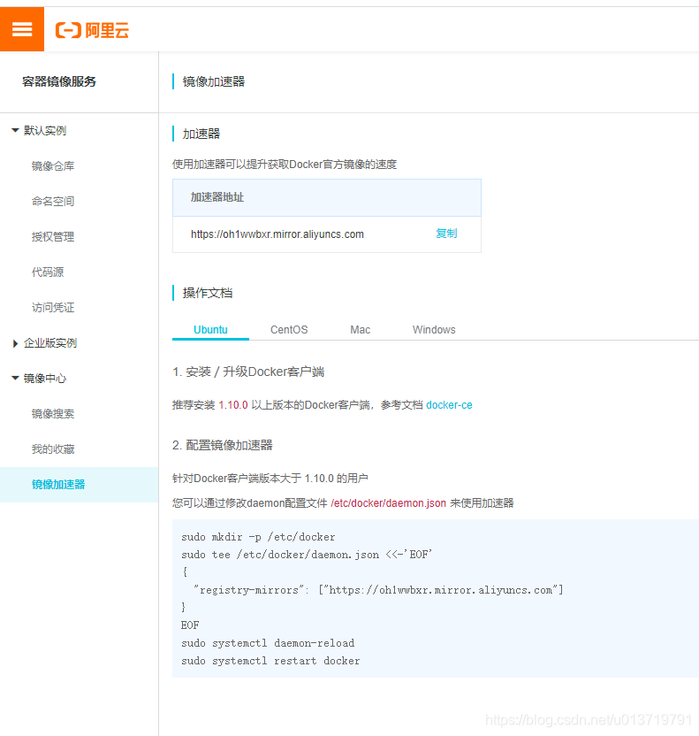Screen dimensions: 699x736
Task: Open the docker-ce reference link
Action: click(x=449, y=405)
